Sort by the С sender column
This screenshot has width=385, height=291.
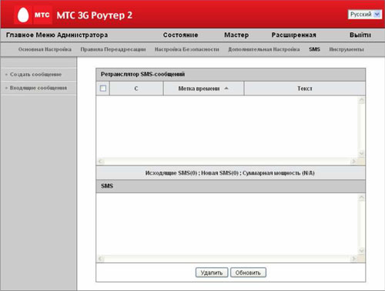(136, 89)
